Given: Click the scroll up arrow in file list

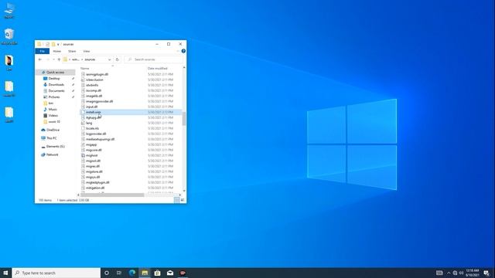Looking at the screenshot, I should pos(184,67).
